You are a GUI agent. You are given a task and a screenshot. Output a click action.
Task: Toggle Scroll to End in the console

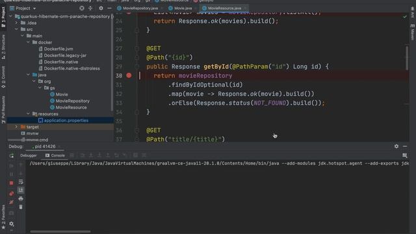coord(21,190)
